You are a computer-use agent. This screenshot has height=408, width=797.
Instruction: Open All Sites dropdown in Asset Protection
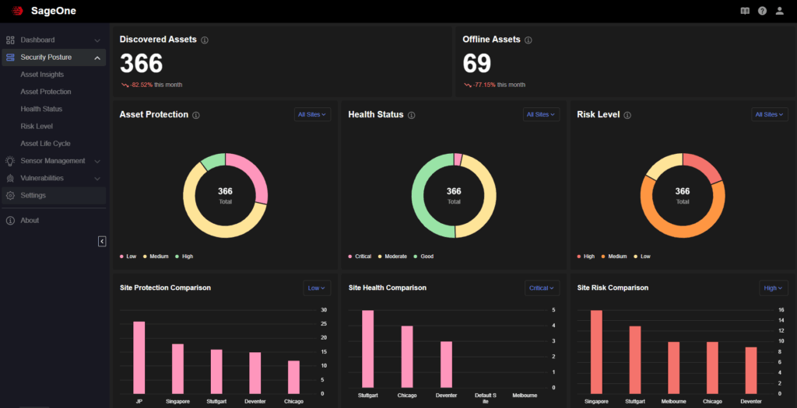pyautogui.click(x=313, y=114)
